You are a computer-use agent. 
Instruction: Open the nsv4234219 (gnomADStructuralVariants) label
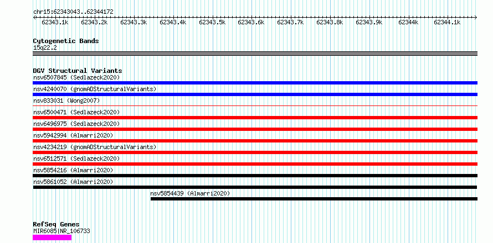click(95, 147)
